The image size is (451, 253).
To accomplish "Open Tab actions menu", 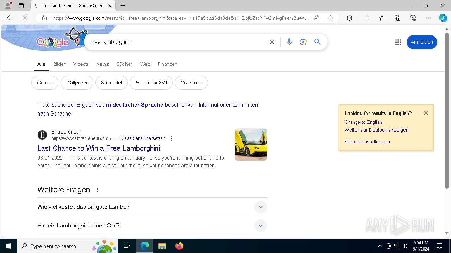I will [21, 6].
